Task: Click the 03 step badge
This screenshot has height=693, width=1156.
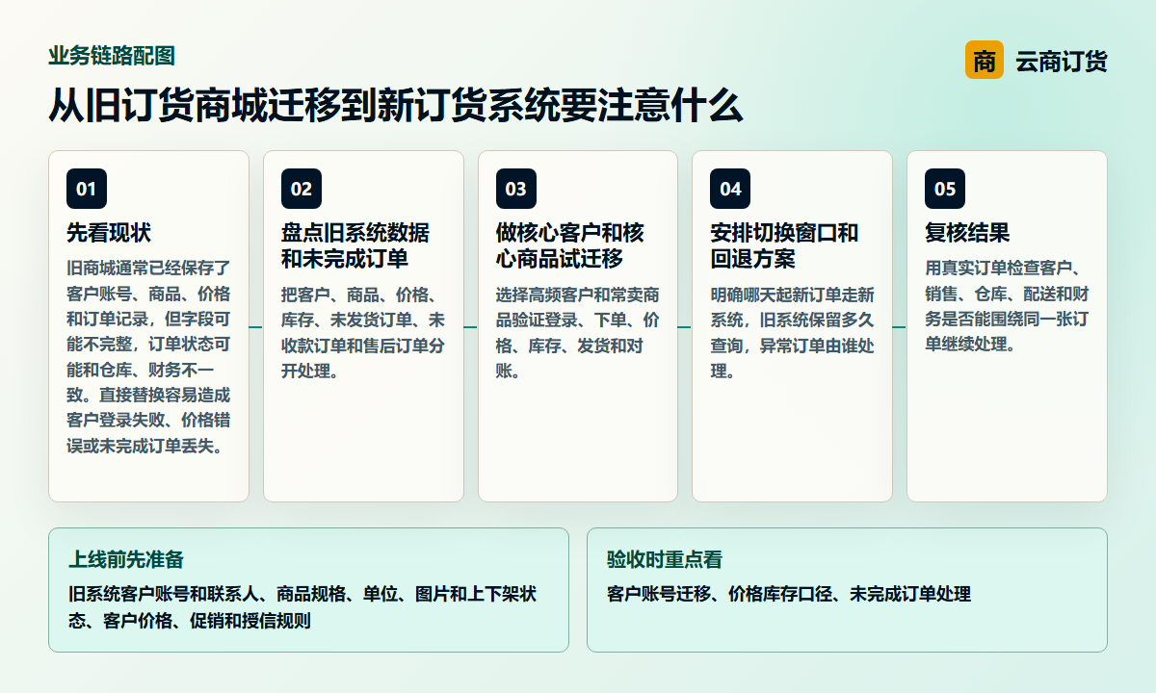Action: 516,189
